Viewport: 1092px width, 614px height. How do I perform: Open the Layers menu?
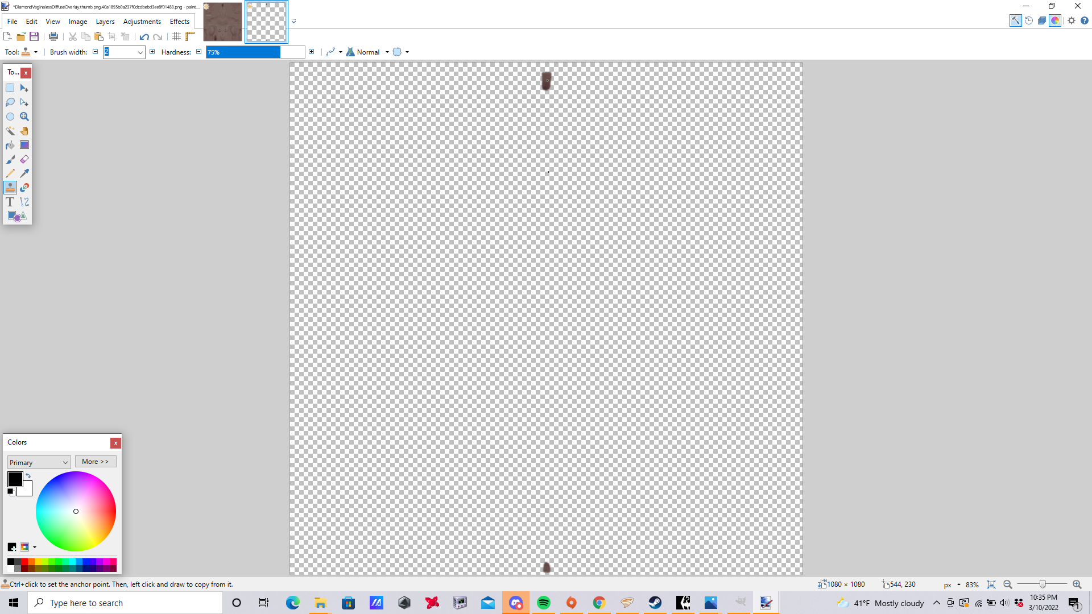click(x=105, y=21)
